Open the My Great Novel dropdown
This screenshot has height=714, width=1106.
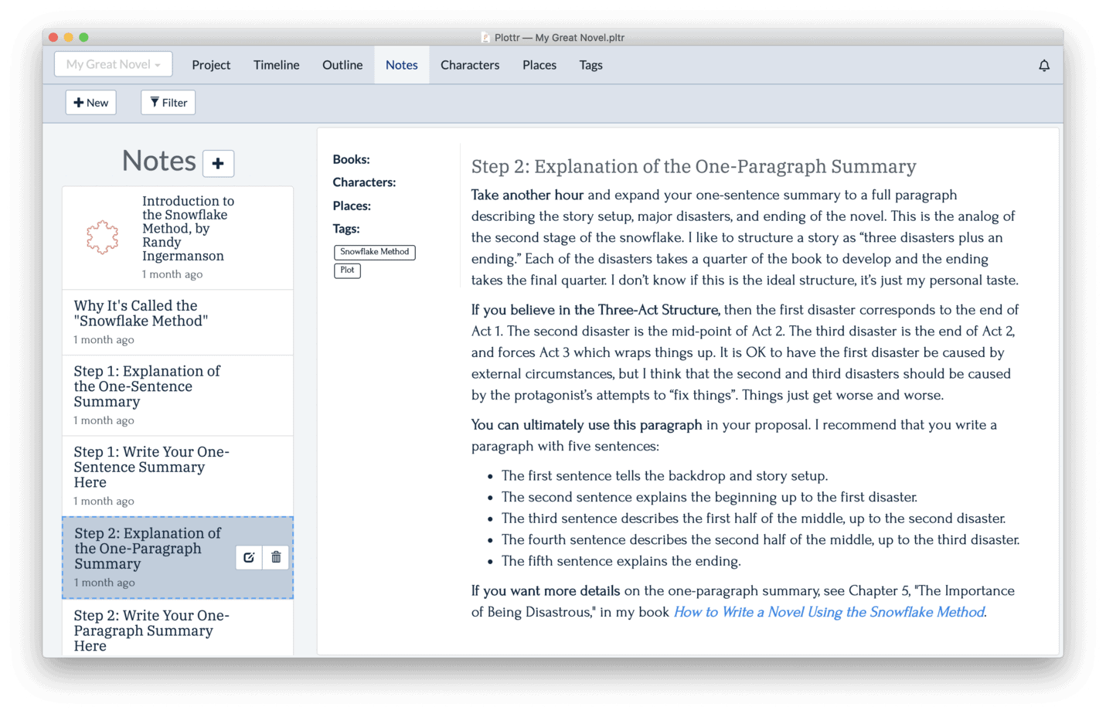[113, 64]
